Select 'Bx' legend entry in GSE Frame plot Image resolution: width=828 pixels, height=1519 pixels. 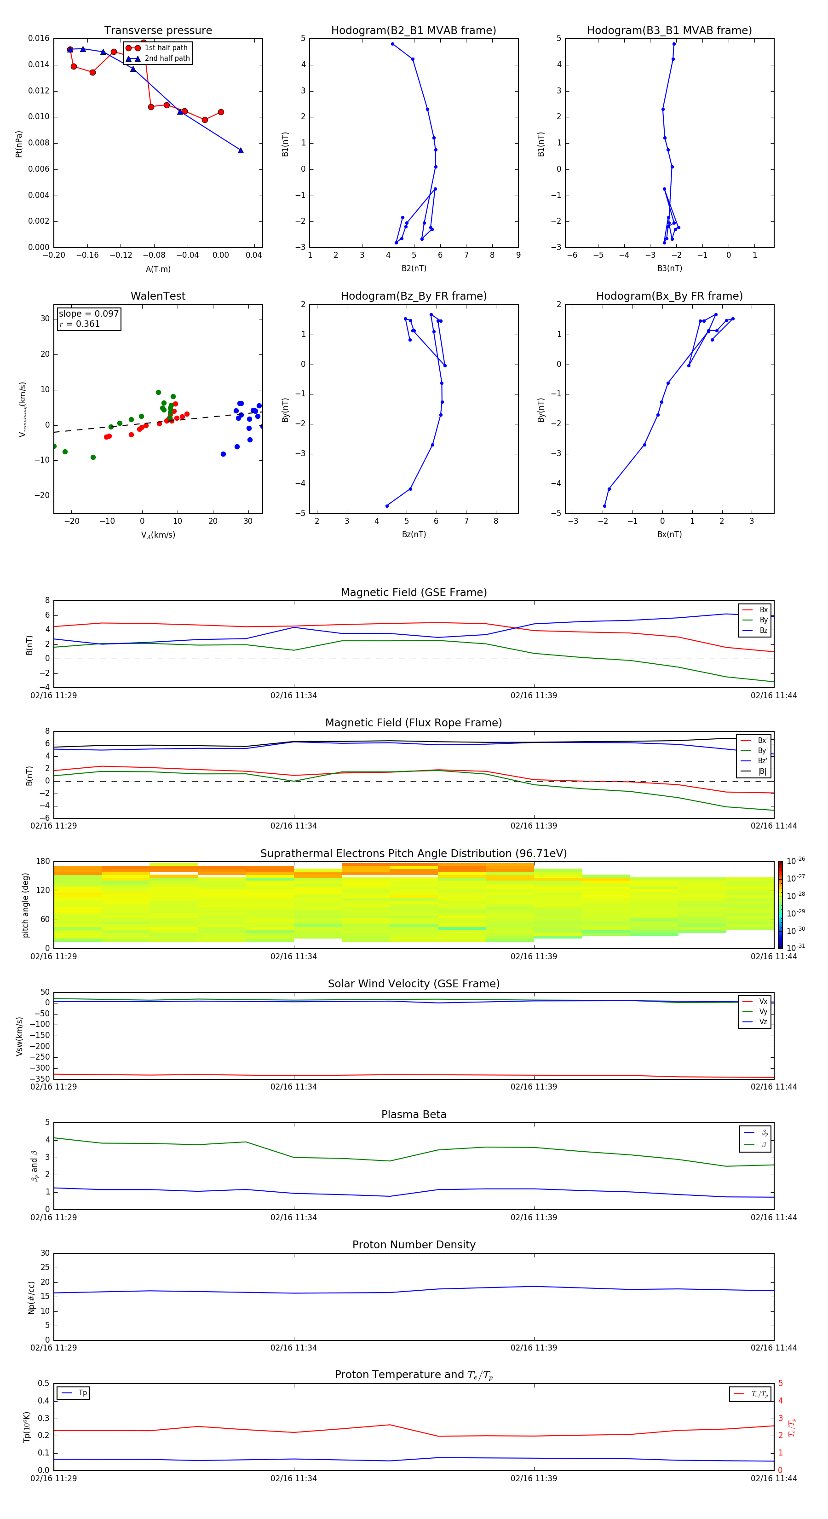pos(755,610)
